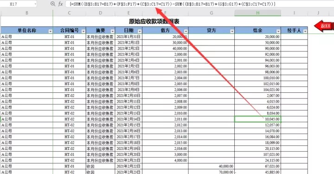
Task: Click 贷方 cell with 70,000.00
Action: (x=212, y=172)
